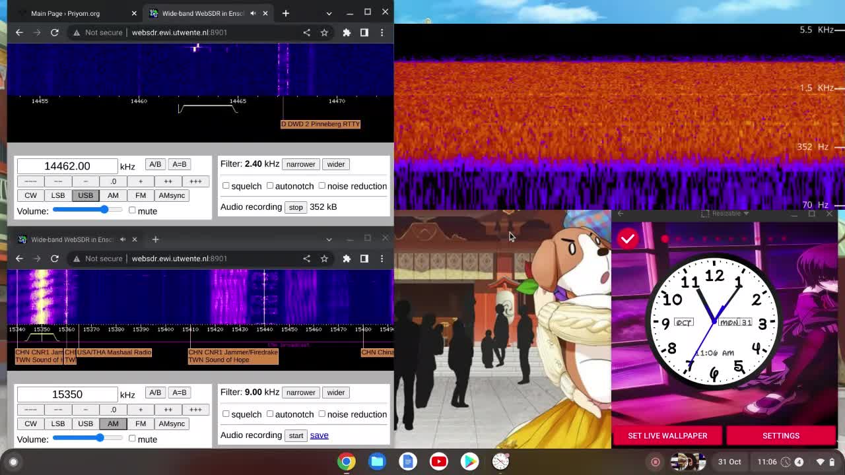Enable squelch in top WebSDR
This screenshot has height=475, width=845.
(x=226, y=186)
